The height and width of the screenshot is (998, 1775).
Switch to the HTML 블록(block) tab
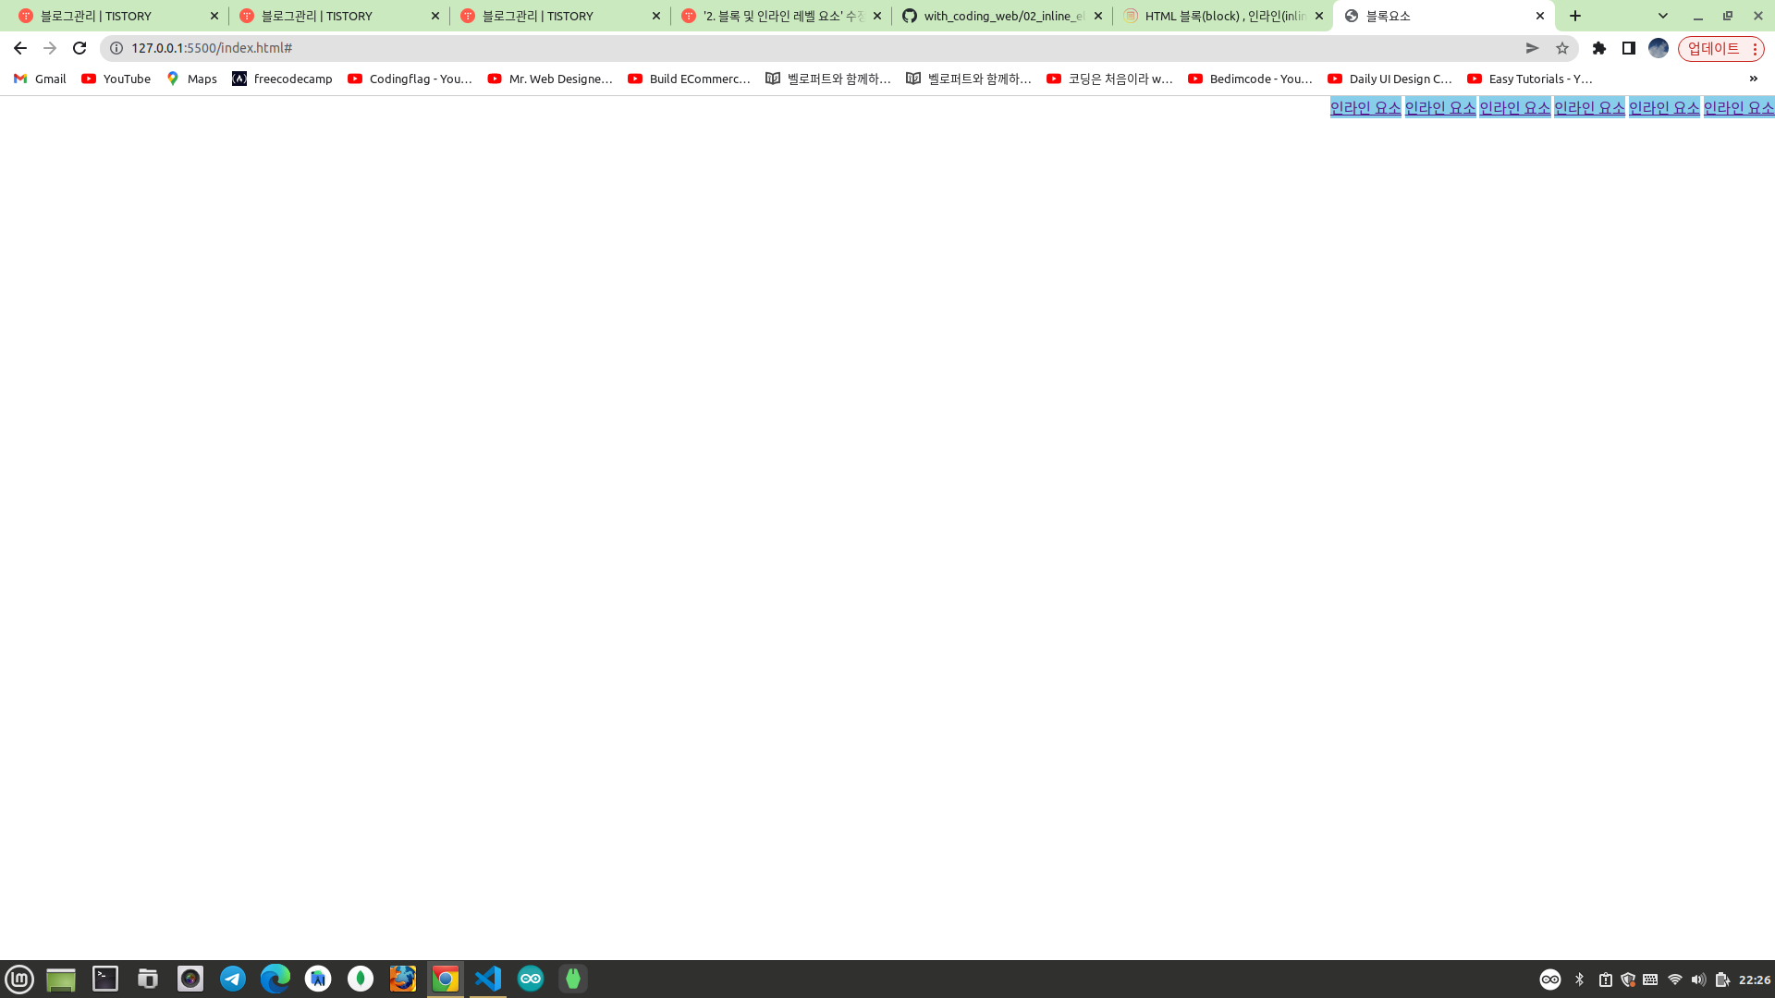1222,16
